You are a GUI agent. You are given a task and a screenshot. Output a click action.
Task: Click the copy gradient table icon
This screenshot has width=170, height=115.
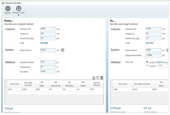tap(98, 78)
